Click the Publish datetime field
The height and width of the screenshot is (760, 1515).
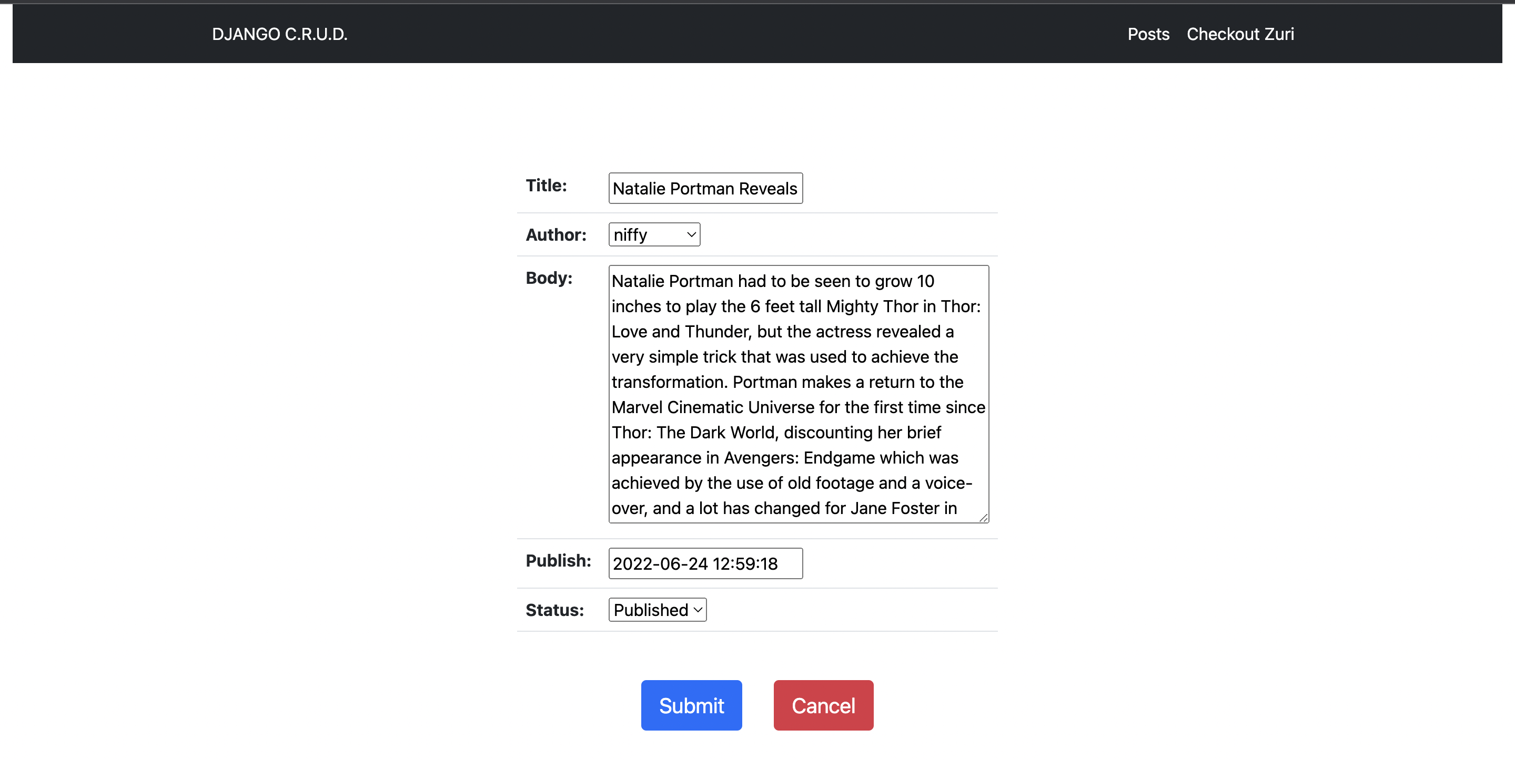tap(705, 563)
